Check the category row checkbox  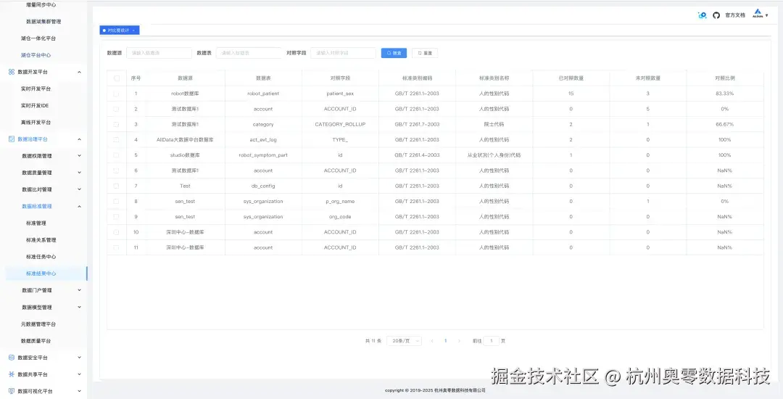116,124
